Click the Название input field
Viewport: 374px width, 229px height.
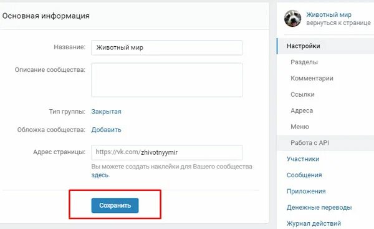[166, 47]
